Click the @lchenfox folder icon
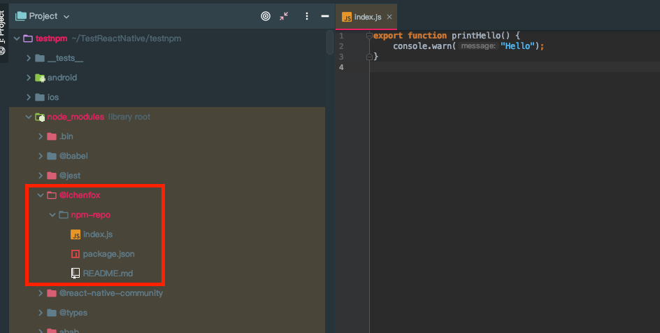The height and width of the screenshot is (333, 660). [52, 195]
